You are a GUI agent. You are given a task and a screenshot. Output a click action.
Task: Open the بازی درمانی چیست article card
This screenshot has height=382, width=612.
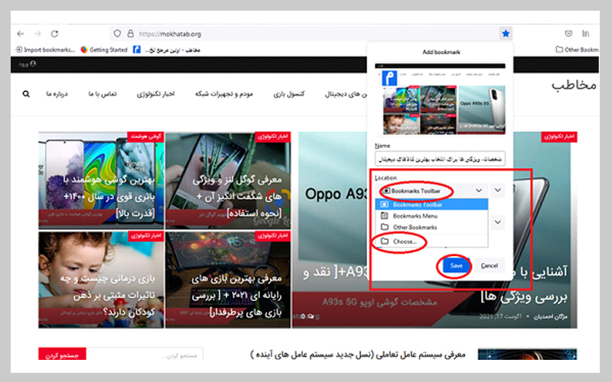coord(101,280)
